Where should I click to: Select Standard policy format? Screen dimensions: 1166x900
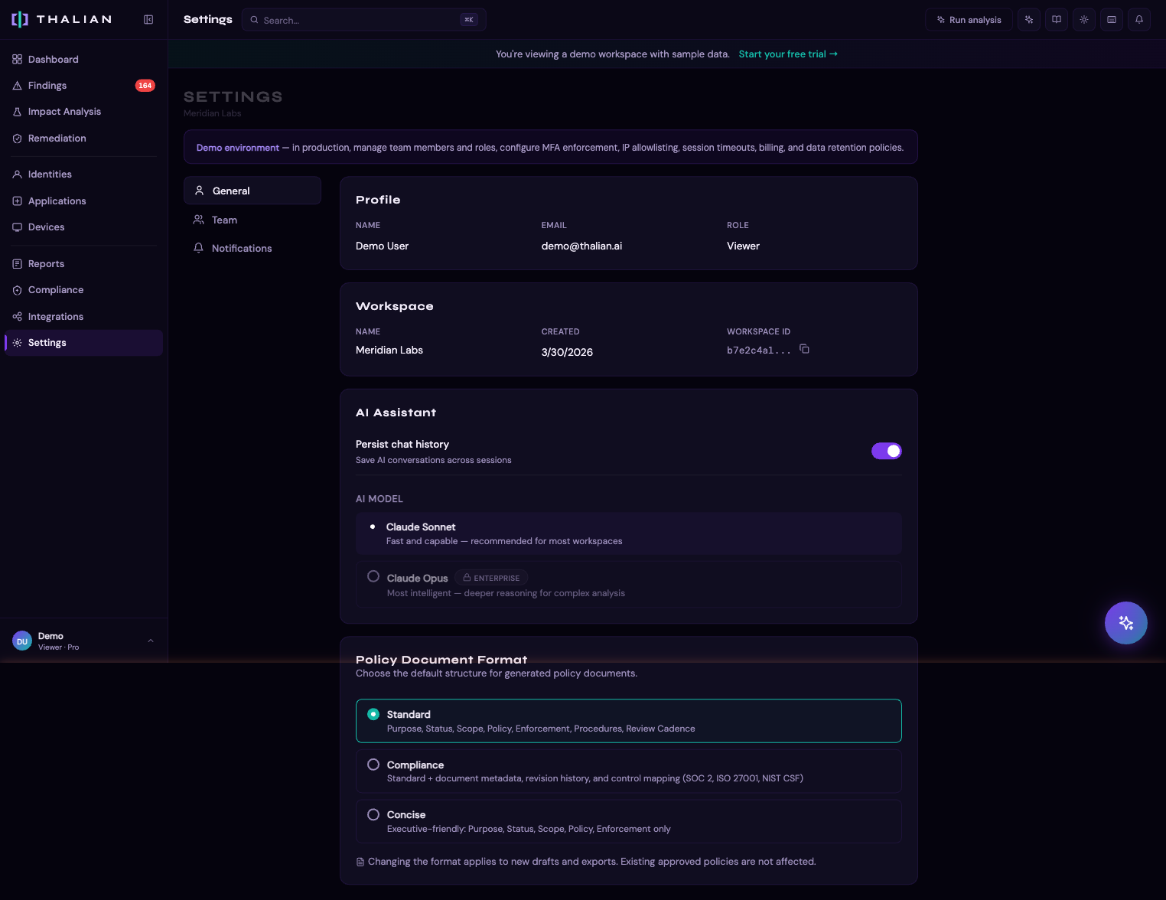click(629, 721)
